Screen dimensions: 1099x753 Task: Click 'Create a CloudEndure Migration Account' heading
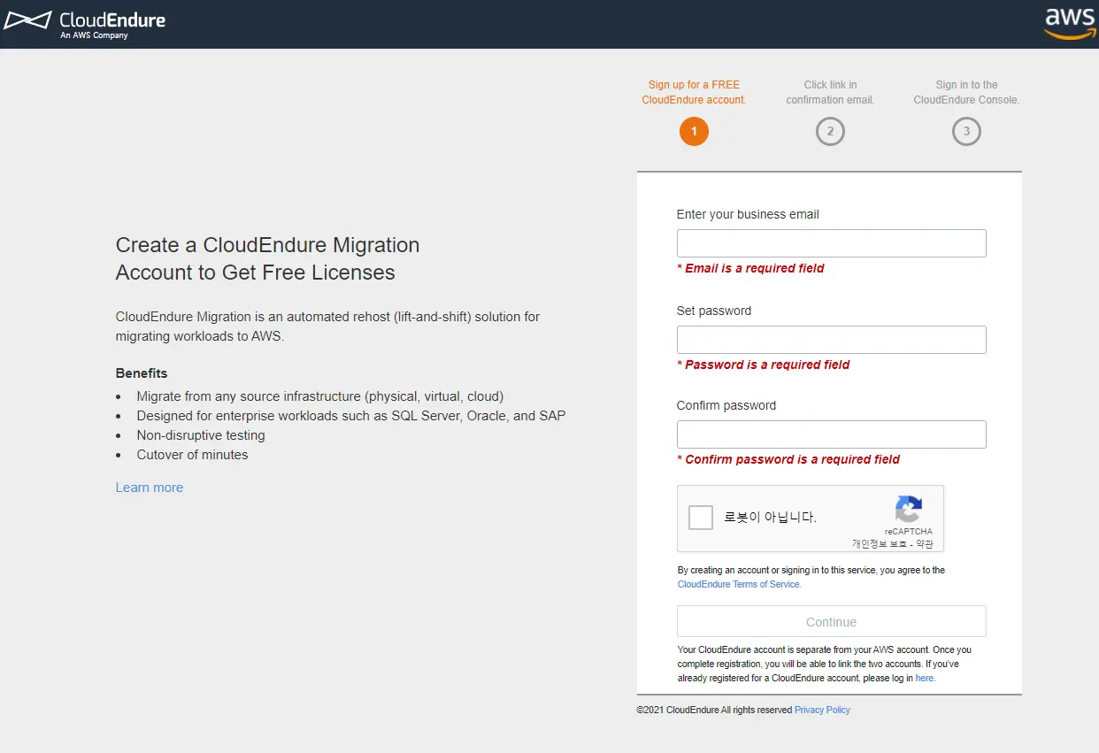point(268,258)
